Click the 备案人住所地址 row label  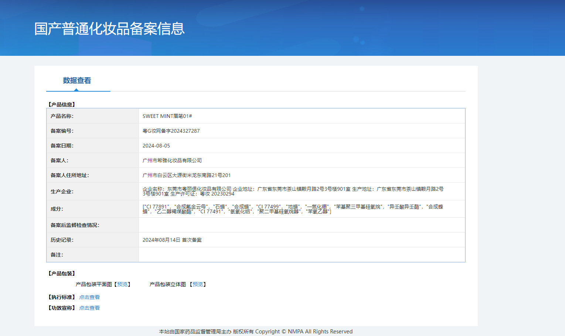coord(70,175)
